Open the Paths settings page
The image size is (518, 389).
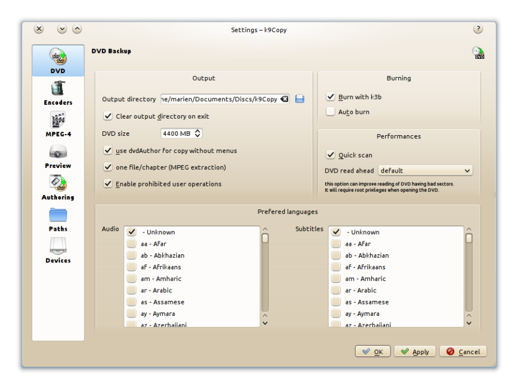coord(58,219)
